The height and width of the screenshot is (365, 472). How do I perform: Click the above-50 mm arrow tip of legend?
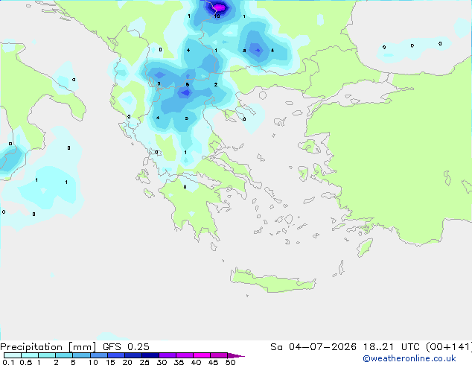point(236,356)
